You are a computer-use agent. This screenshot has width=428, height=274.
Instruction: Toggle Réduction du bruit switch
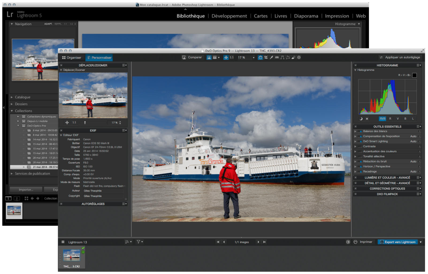(x=360, y=161)
